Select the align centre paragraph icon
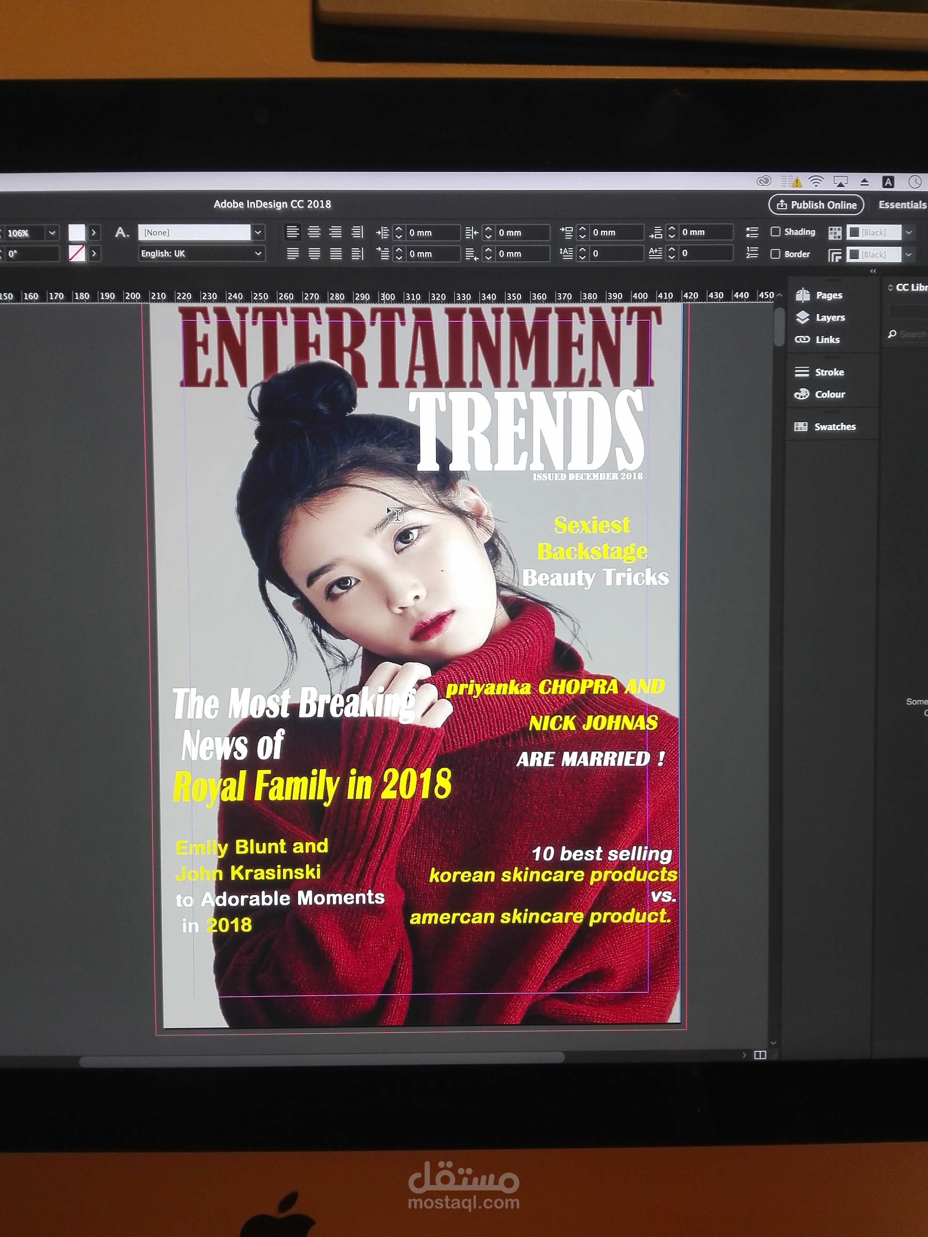 click(314, 232)
